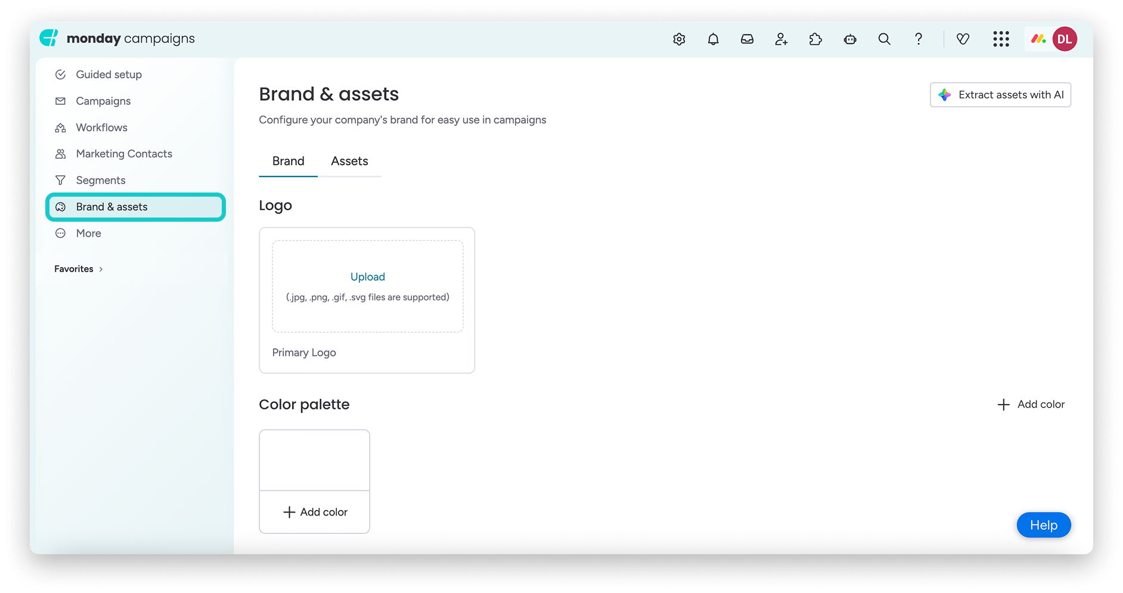Click the monday campaigns logo icon
This screenshot has height=593, width=1123.
point(49,38)
